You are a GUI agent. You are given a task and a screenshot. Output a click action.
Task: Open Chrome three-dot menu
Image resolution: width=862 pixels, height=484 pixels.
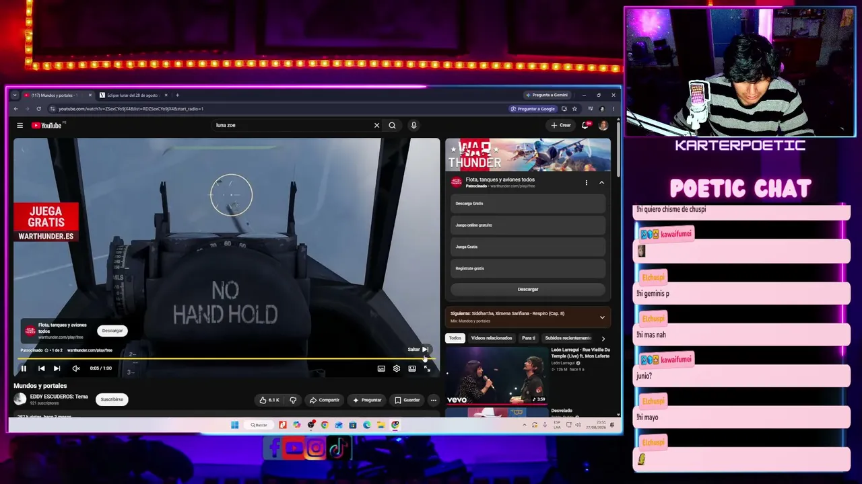(x=613, y=109)
